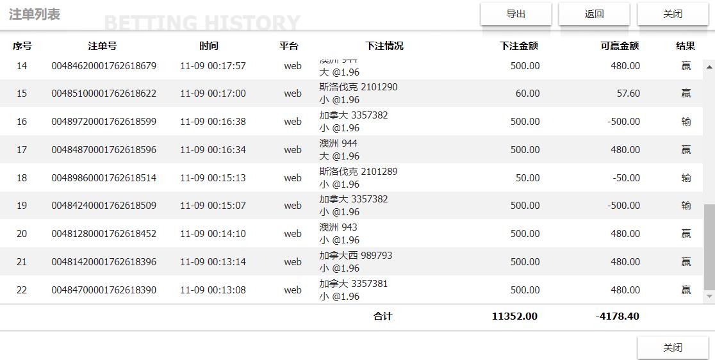This screenshot has height=360, width=715.
Task: Click the 导出 export button
Action: click(516, 14)
